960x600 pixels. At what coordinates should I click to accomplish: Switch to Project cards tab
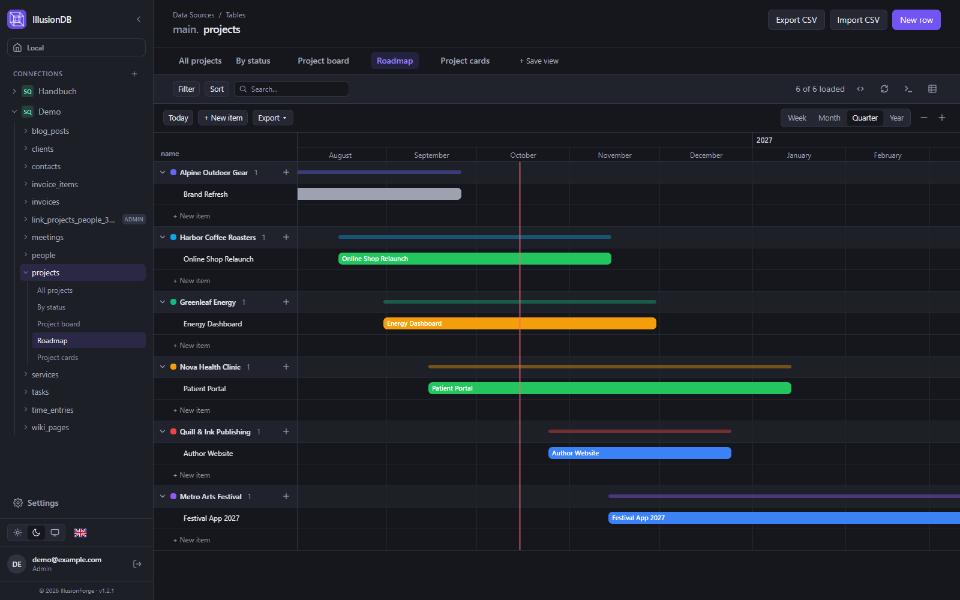tap(465, 61)
